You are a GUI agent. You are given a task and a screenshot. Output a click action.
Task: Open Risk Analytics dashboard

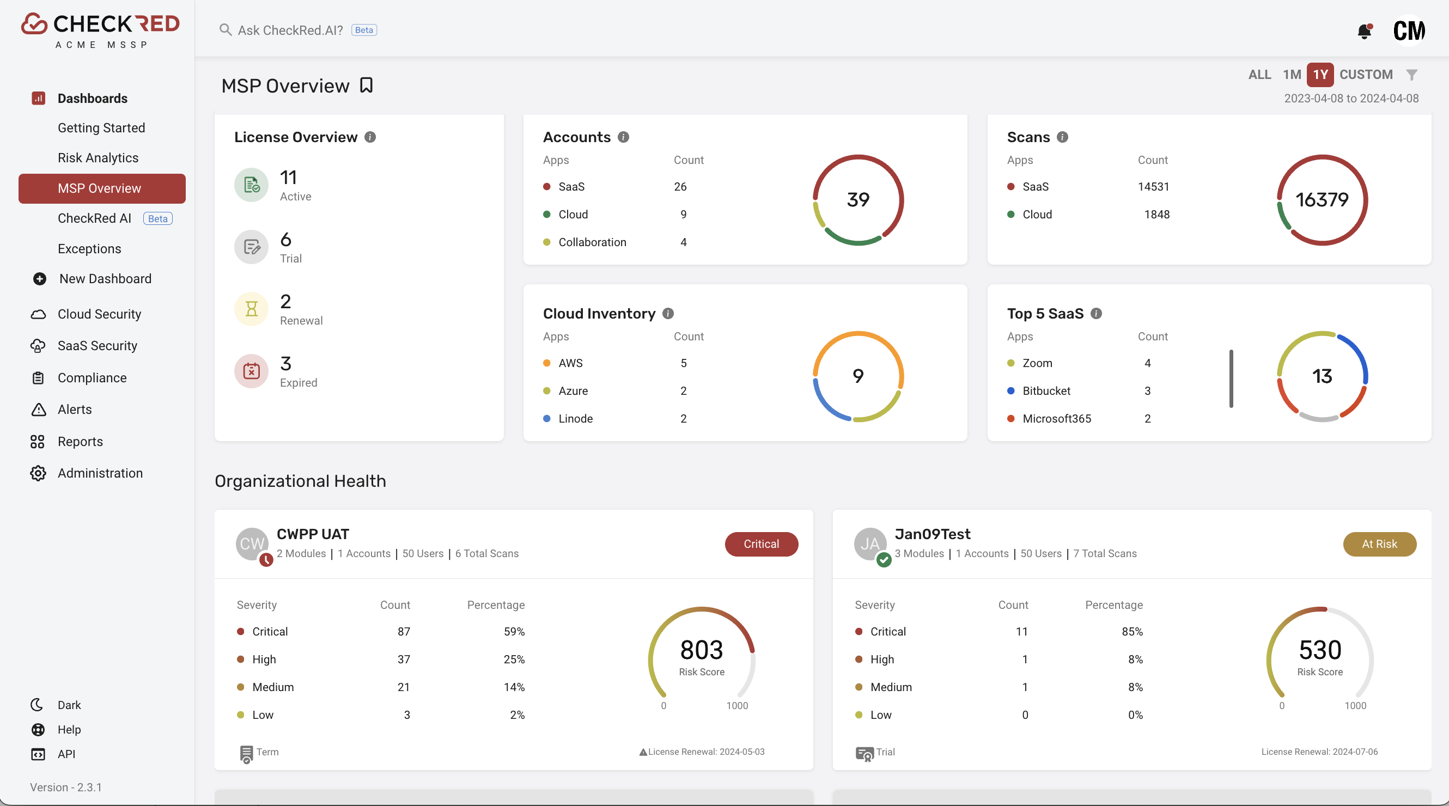(x=98, y=158)
